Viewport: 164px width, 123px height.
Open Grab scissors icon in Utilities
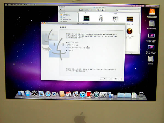(x=115, y=19)
